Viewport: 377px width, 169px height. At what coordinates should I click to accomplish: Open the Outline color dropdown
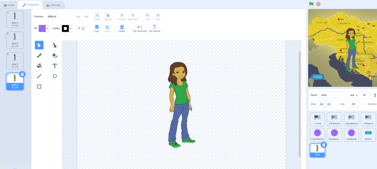(x=70, y=29)
